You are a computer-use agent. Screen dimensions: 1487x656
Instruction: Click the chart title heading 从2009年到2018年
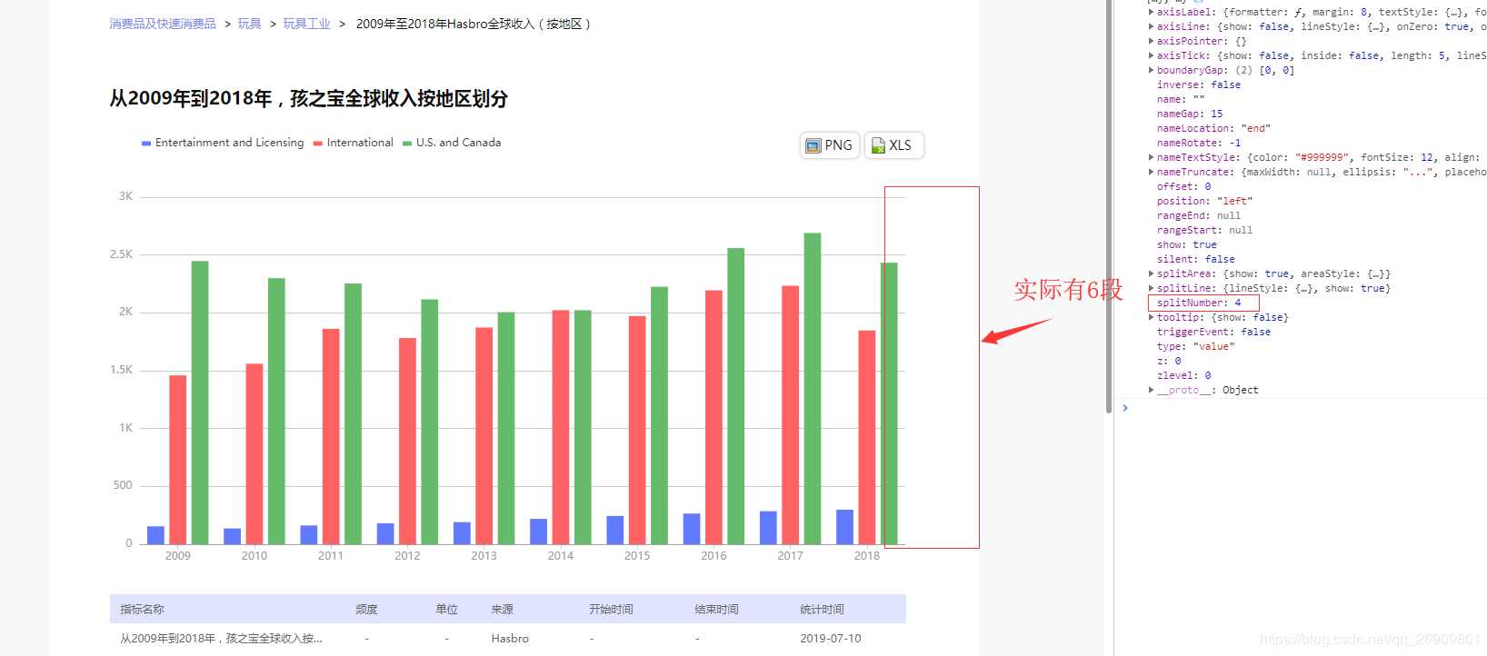[308, 99]
